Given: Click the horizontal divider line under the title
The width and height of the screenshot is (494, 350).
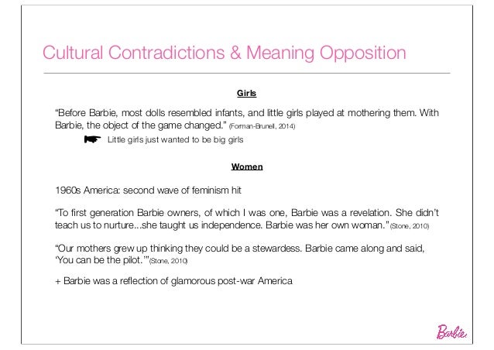Looking at the screenshot, I should point(246,72).
